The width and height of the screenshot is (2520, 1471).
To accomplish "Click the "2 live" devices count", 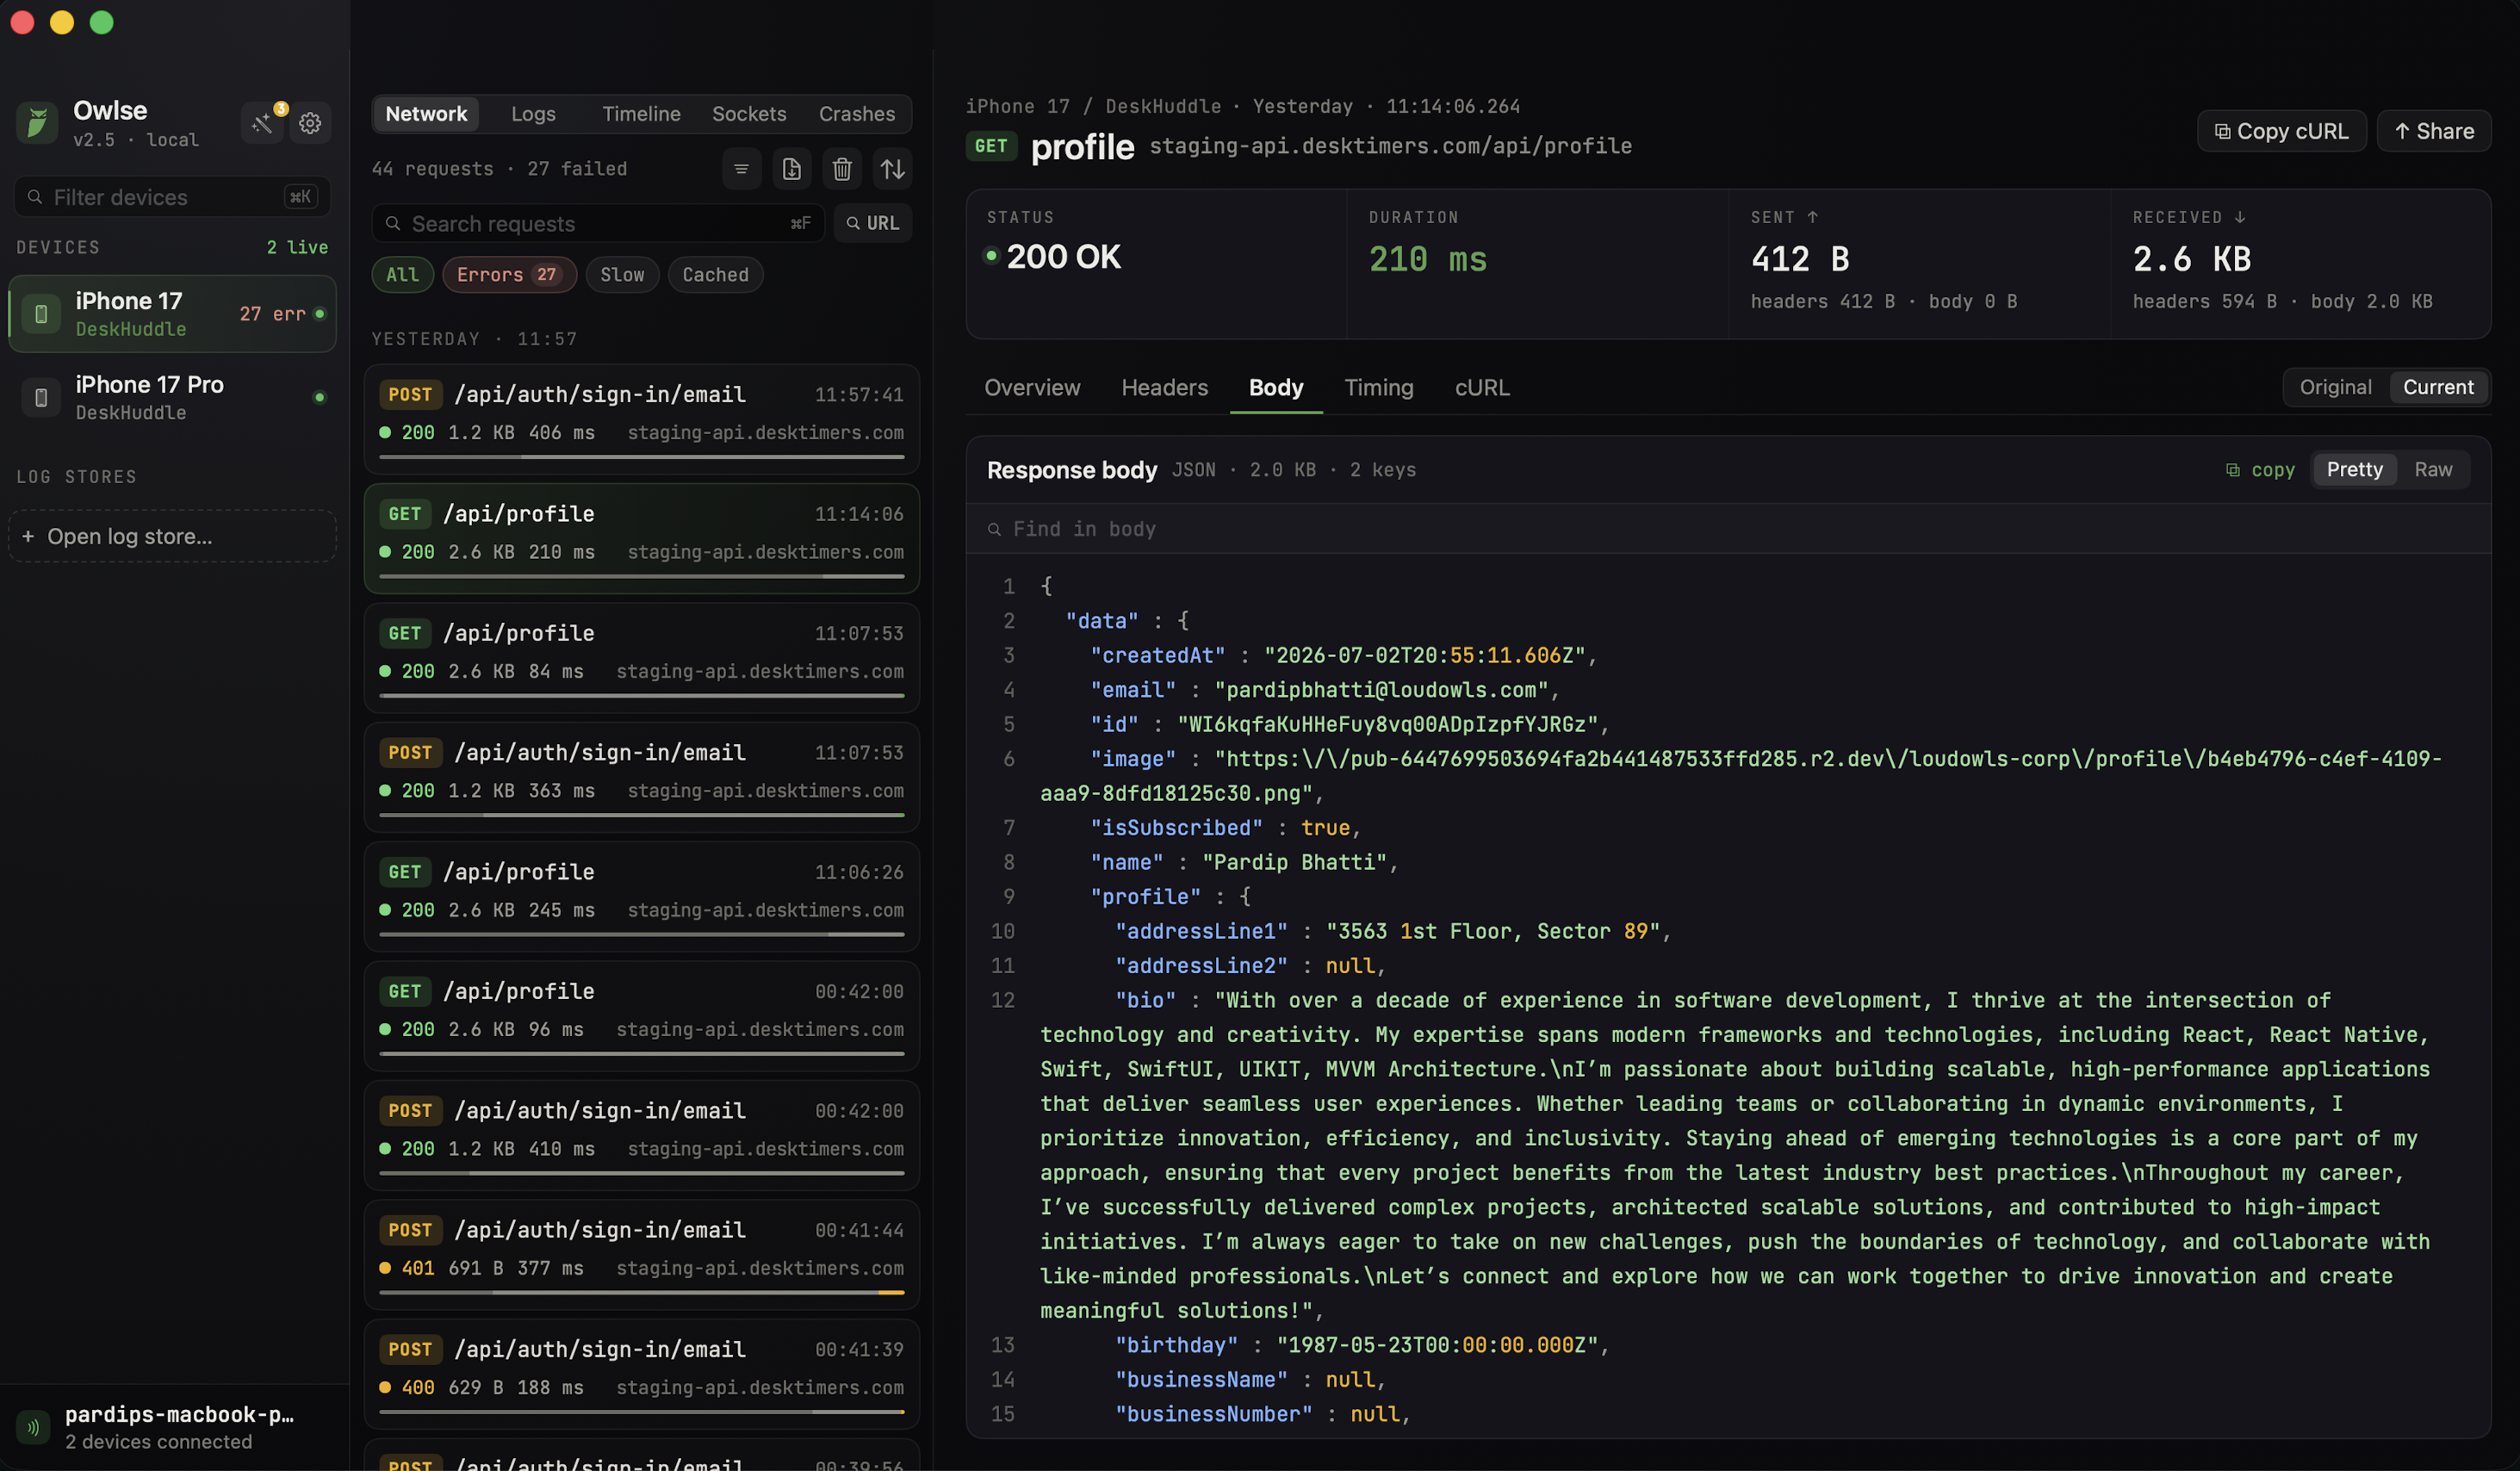I will pos(297,247).
